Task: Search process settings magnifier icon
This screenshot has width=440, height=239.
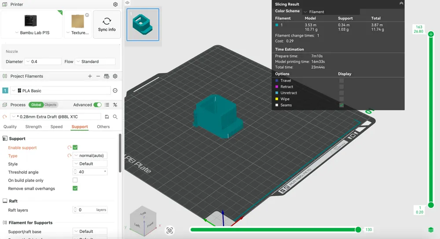Action: (x=115, y=117)
